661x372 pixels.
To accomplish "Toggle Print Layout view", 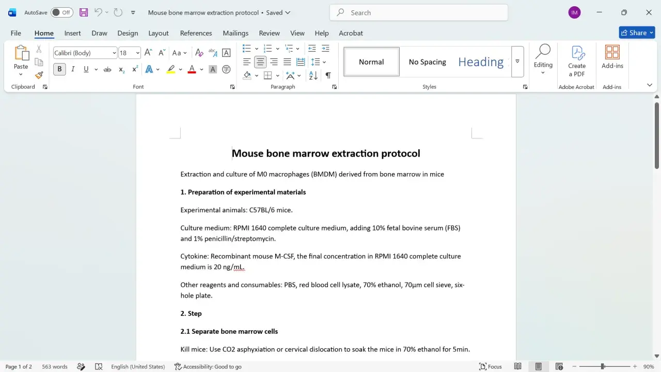I will coord(539,366).
